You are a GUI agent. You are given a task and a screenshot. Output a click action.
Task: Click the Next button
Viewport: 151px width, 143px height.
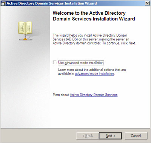coord(110,136)
